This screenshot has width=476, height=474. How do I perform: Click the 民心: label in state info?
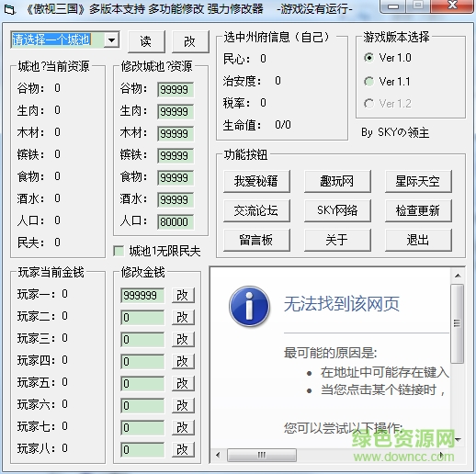pos(236,59)
